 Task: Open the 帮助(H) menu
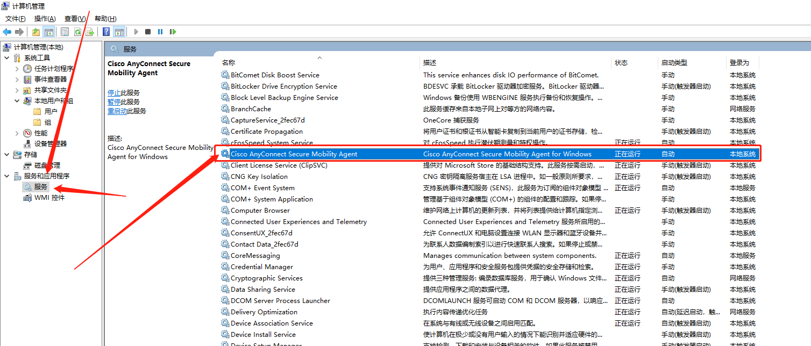(105, 19)
